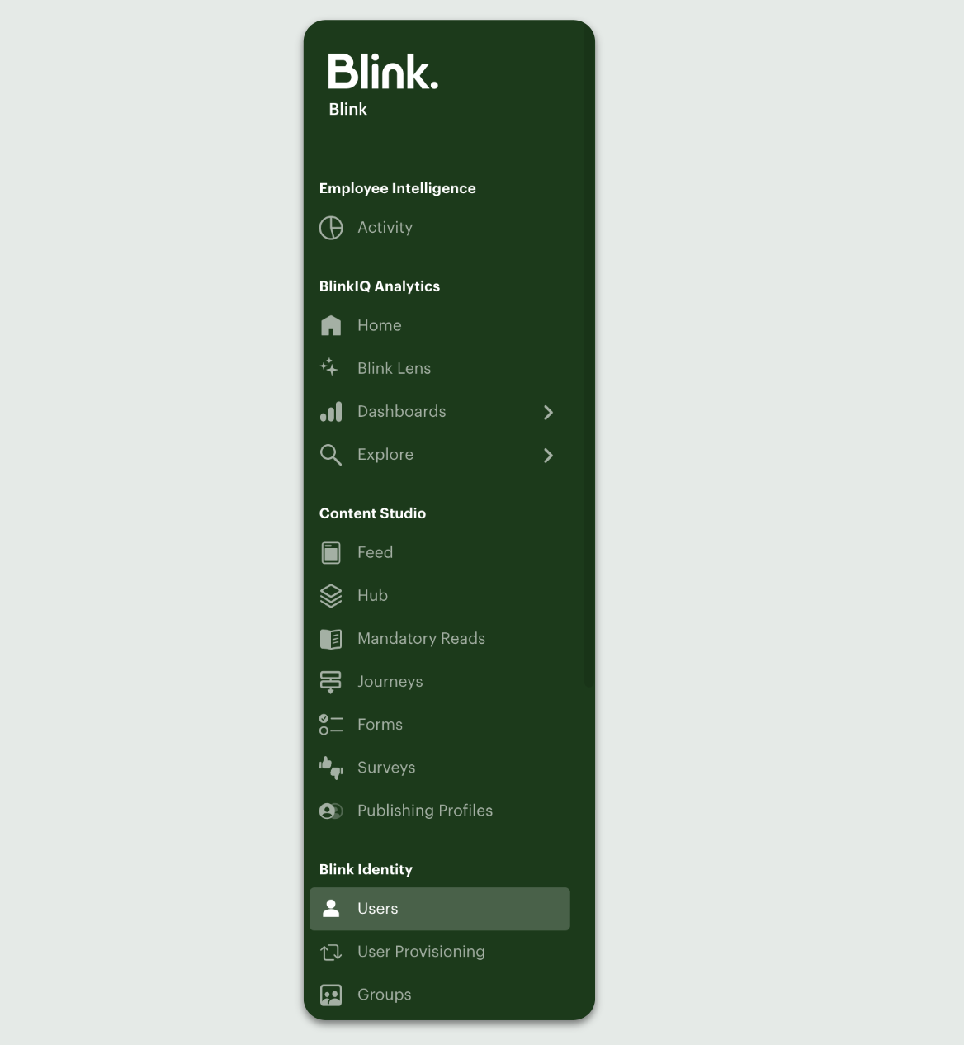Click the Home house icon
964x1045 pixels.
click(x=331, y=325)
